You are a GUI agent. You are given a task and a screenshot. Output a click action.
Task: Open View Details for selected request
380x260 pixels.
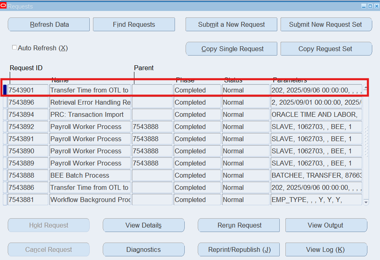144,225
